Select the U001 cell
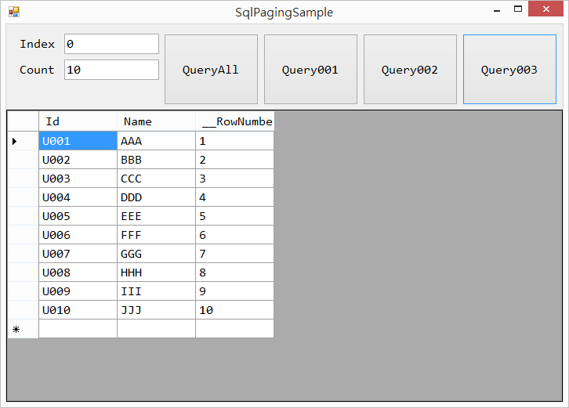 (x=78, y=141)
